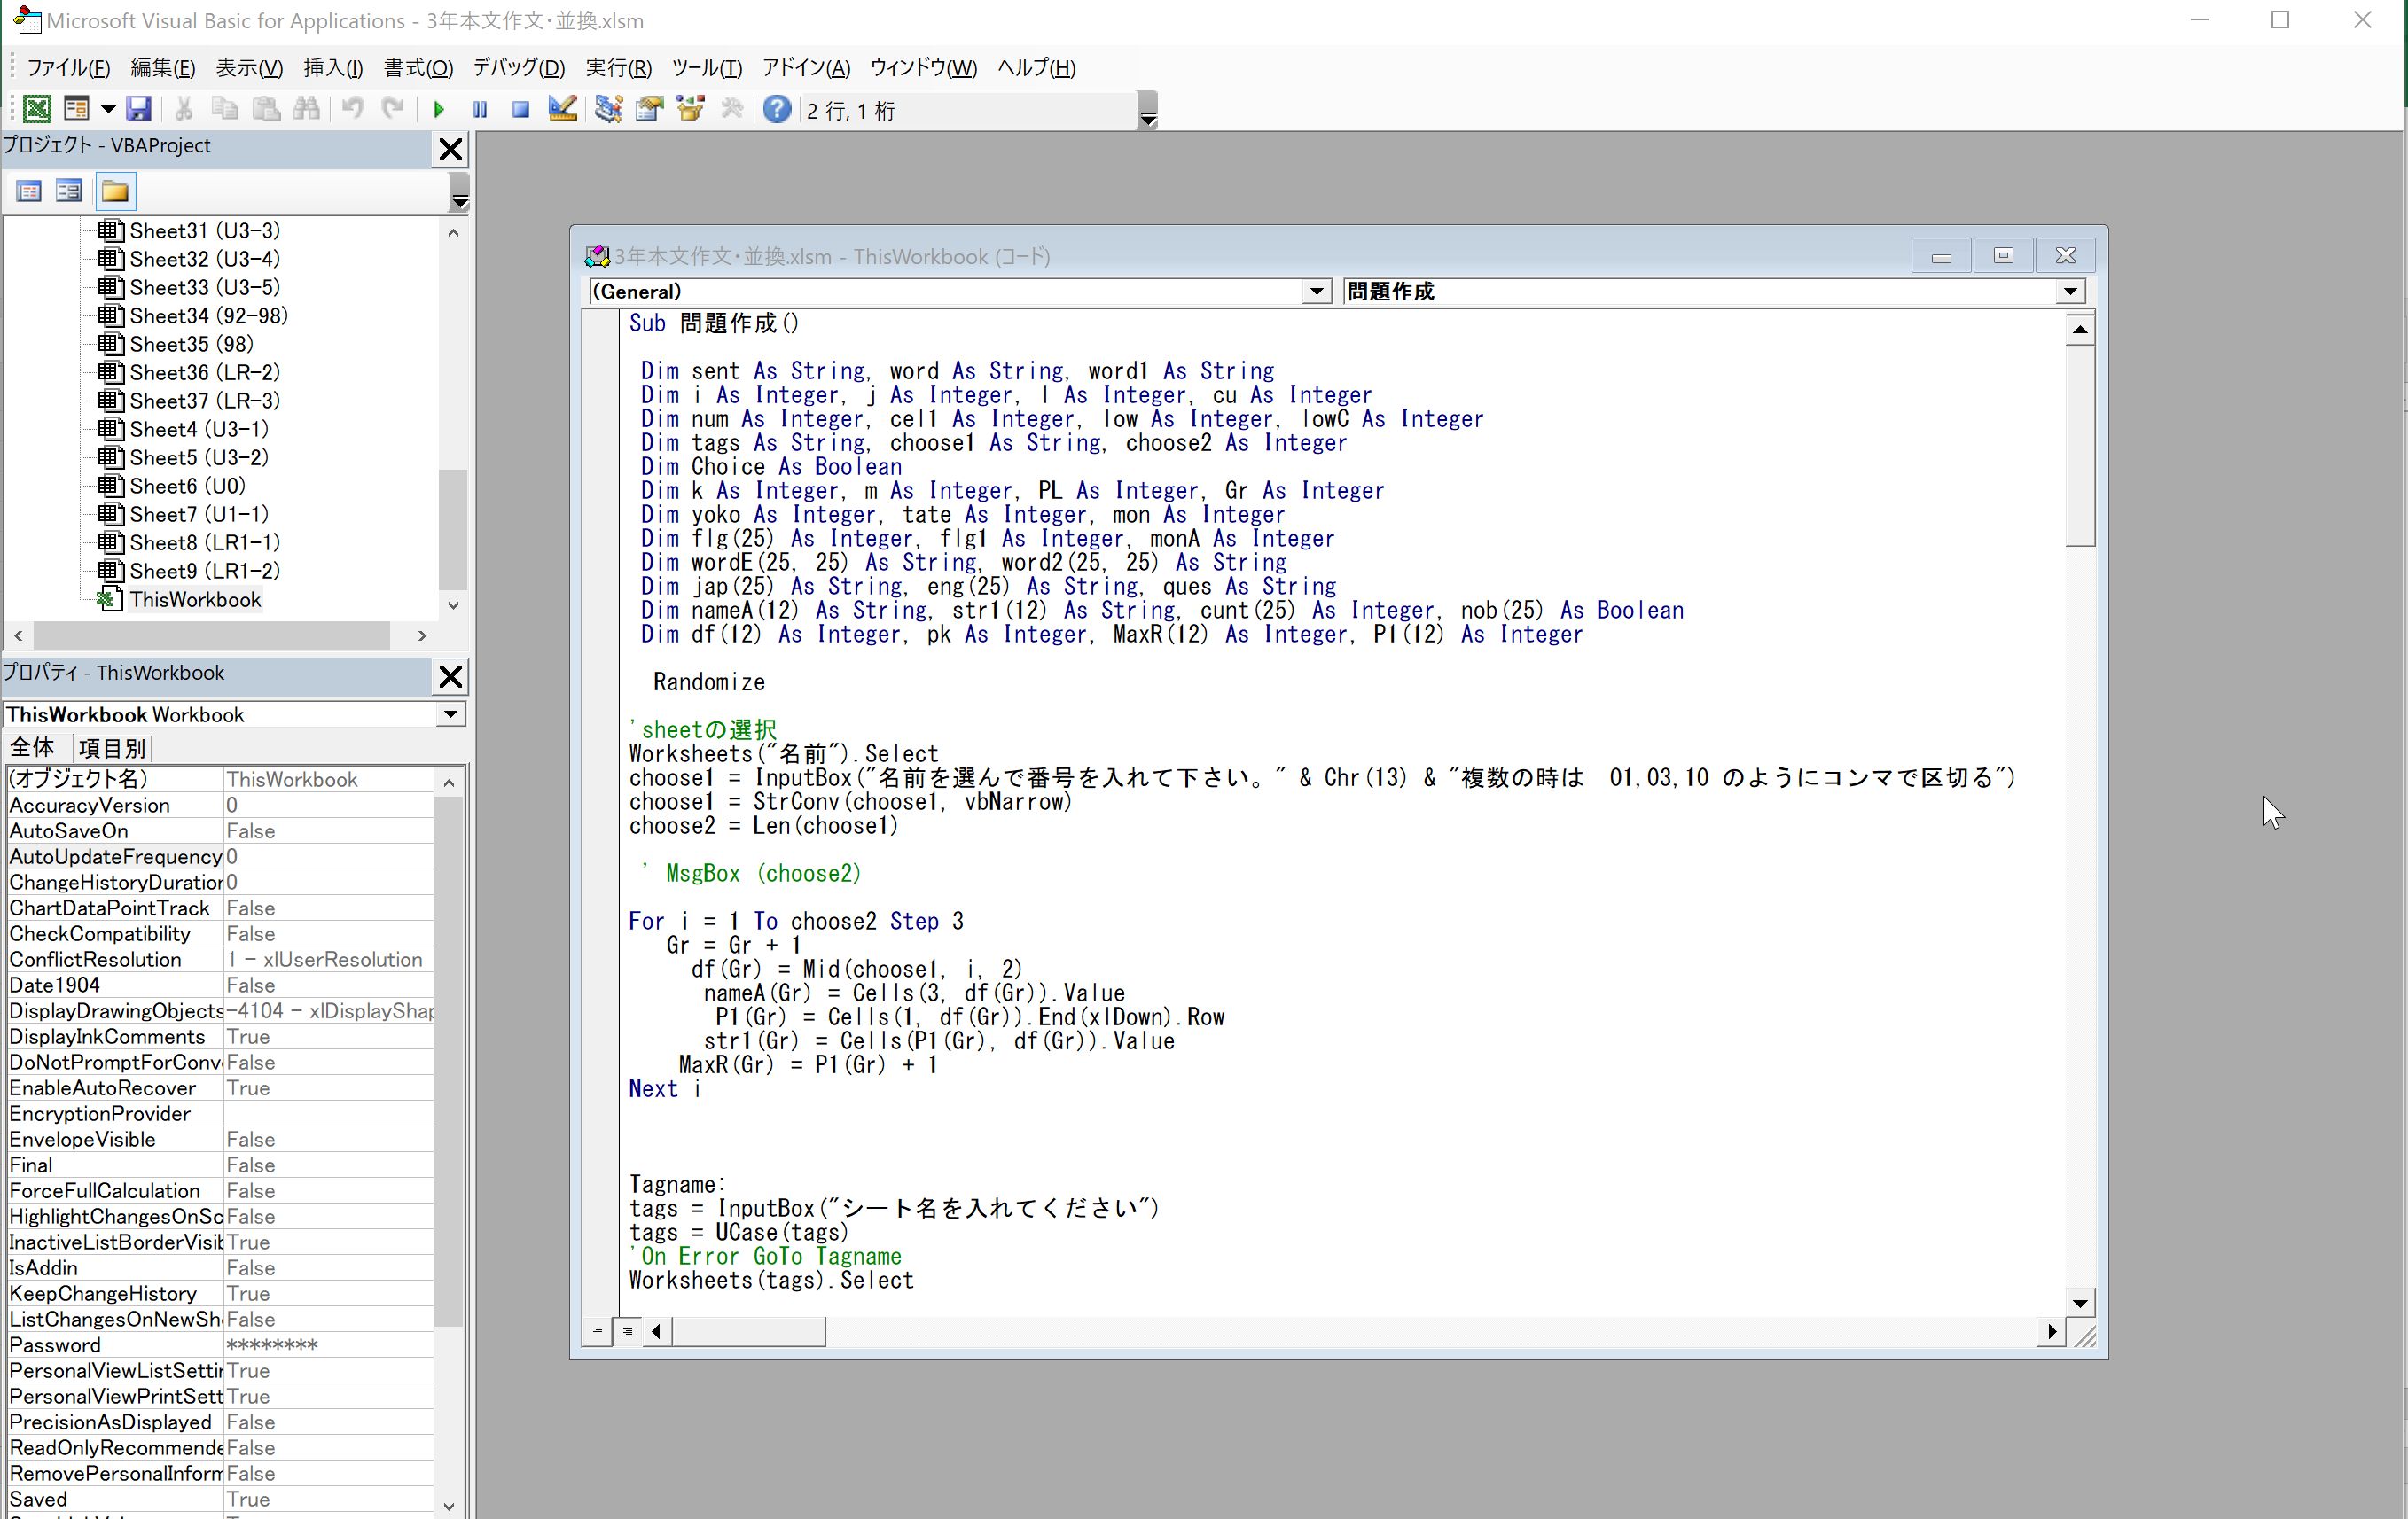This screenshot has width=2408, height=1519.
Task: Open 挿入(I) menu
Action: click(333, 68)
